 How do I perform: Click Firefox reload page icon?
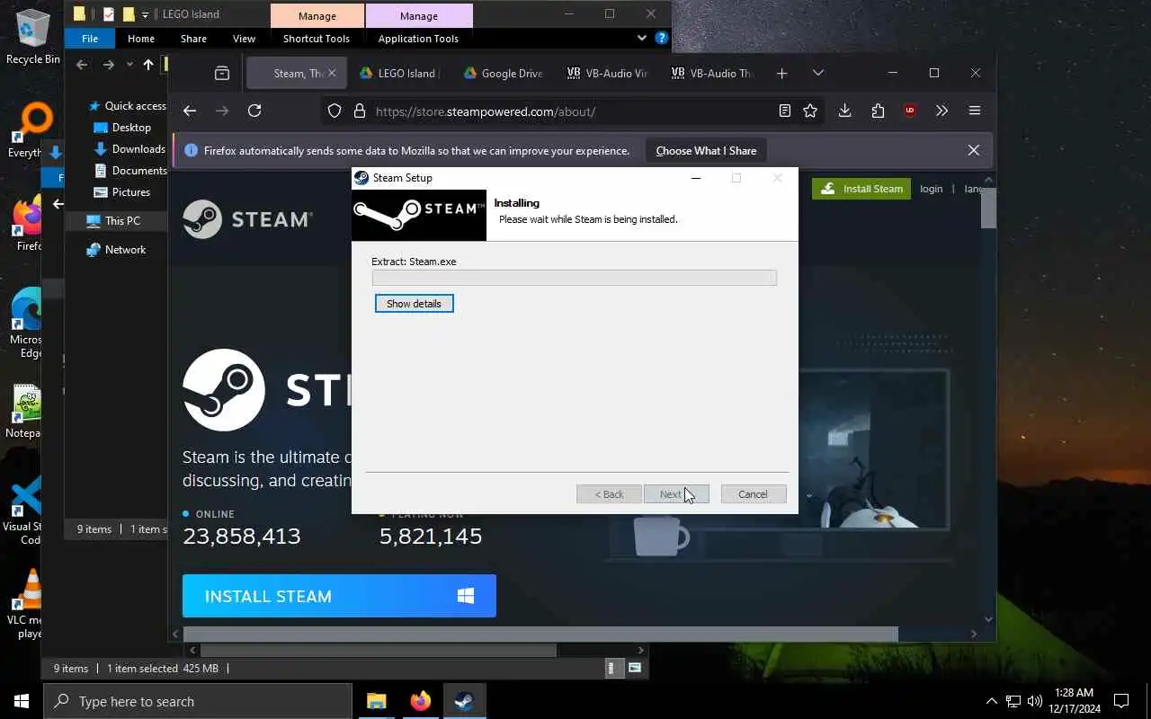pos(254,111)
